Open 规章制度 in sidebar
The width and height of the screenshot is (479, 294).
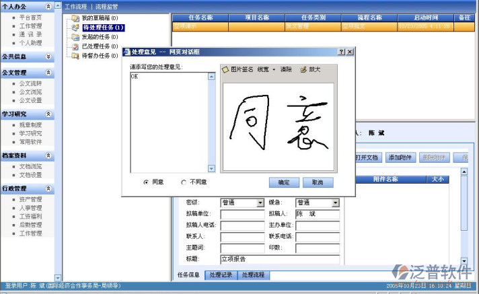pos(30,125)
